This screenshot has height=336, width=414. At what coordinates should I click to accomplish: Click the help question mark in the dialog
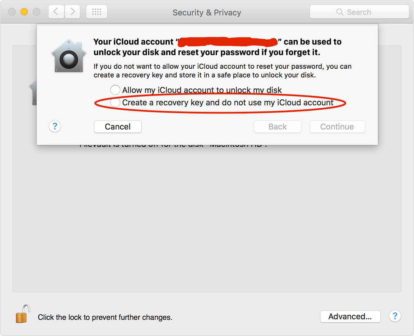tap(55, 126)
